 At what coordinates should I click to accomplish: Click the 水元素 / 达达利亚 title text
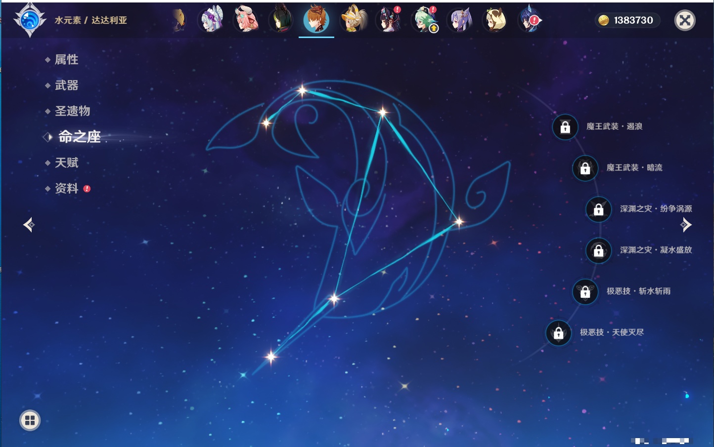point(91,20)
